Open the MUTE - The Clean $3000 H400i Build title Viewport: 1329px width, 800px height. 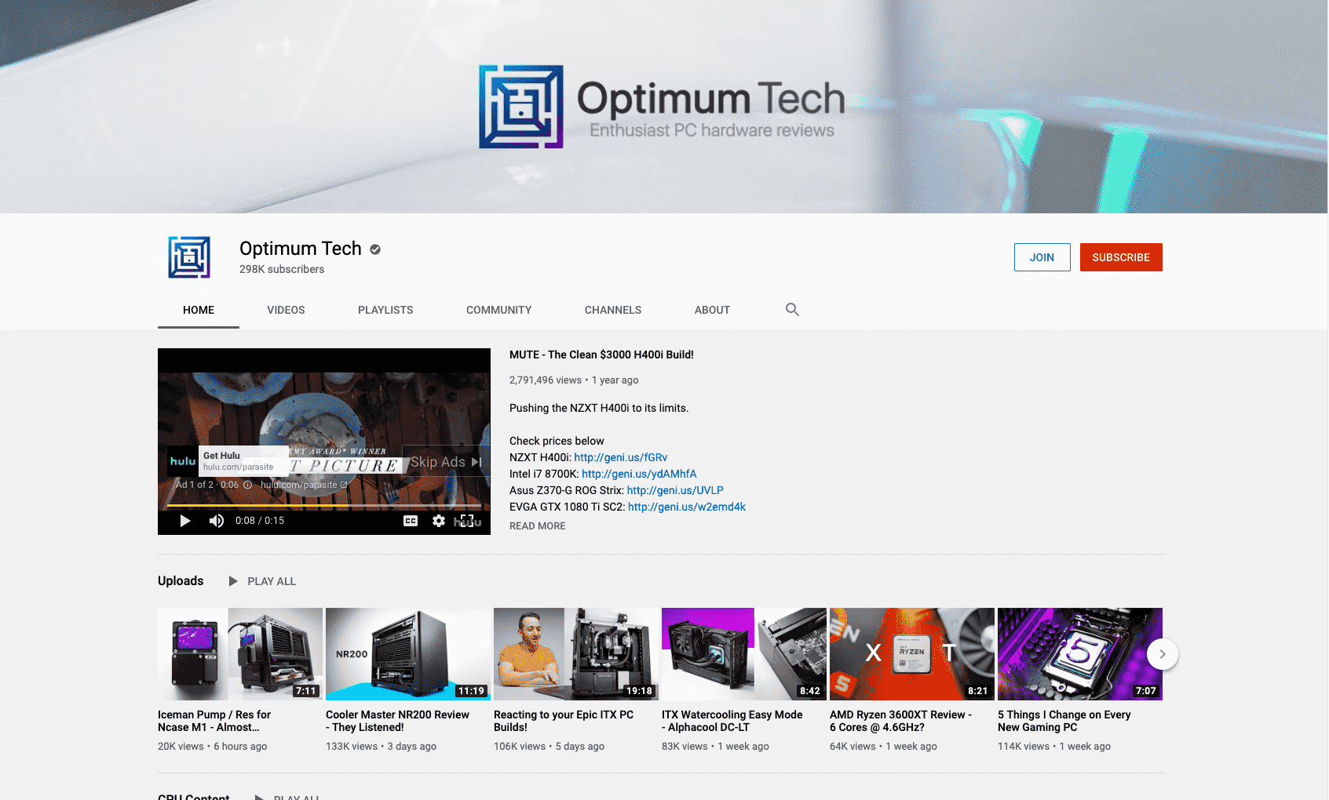601,355
